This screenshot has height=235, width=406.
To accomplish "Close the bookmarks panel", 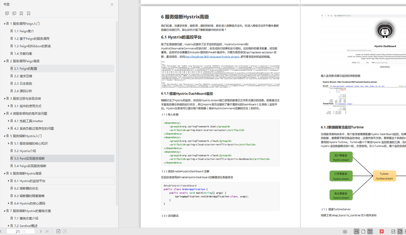I will pos(112,5).
